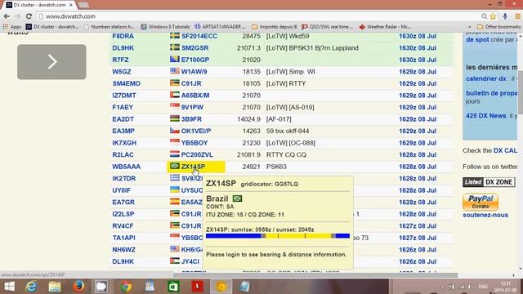Click the Sweden flag beside SF2014ECC
The image size is (523, 294).
tap(174, 35)
